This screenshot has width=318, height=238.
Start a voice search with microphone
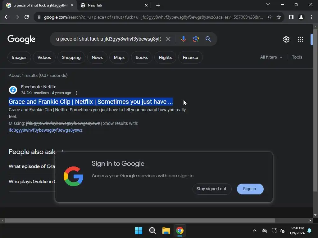pyautogui.click(x=183, y=39)
